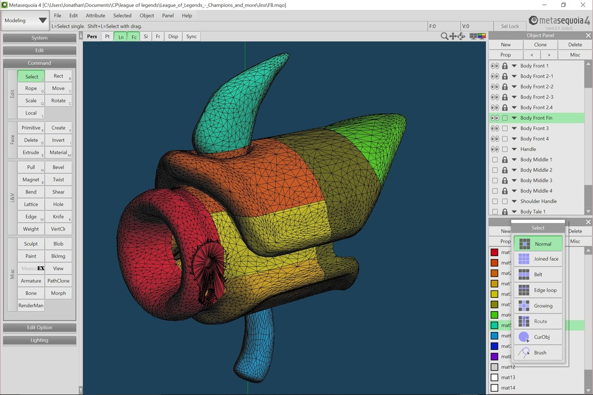Click the Clone button in Object Panel
The width and height of the screenshot is (593, 395).
[x=540, y=45]
